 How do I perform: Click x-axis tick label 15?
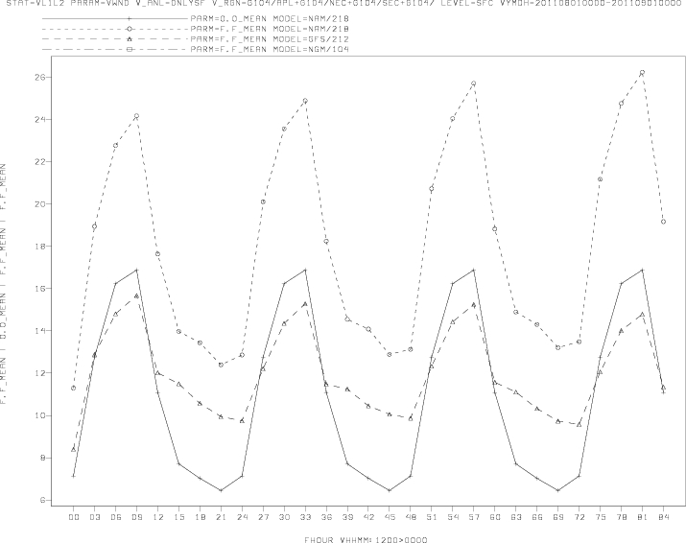179,517
